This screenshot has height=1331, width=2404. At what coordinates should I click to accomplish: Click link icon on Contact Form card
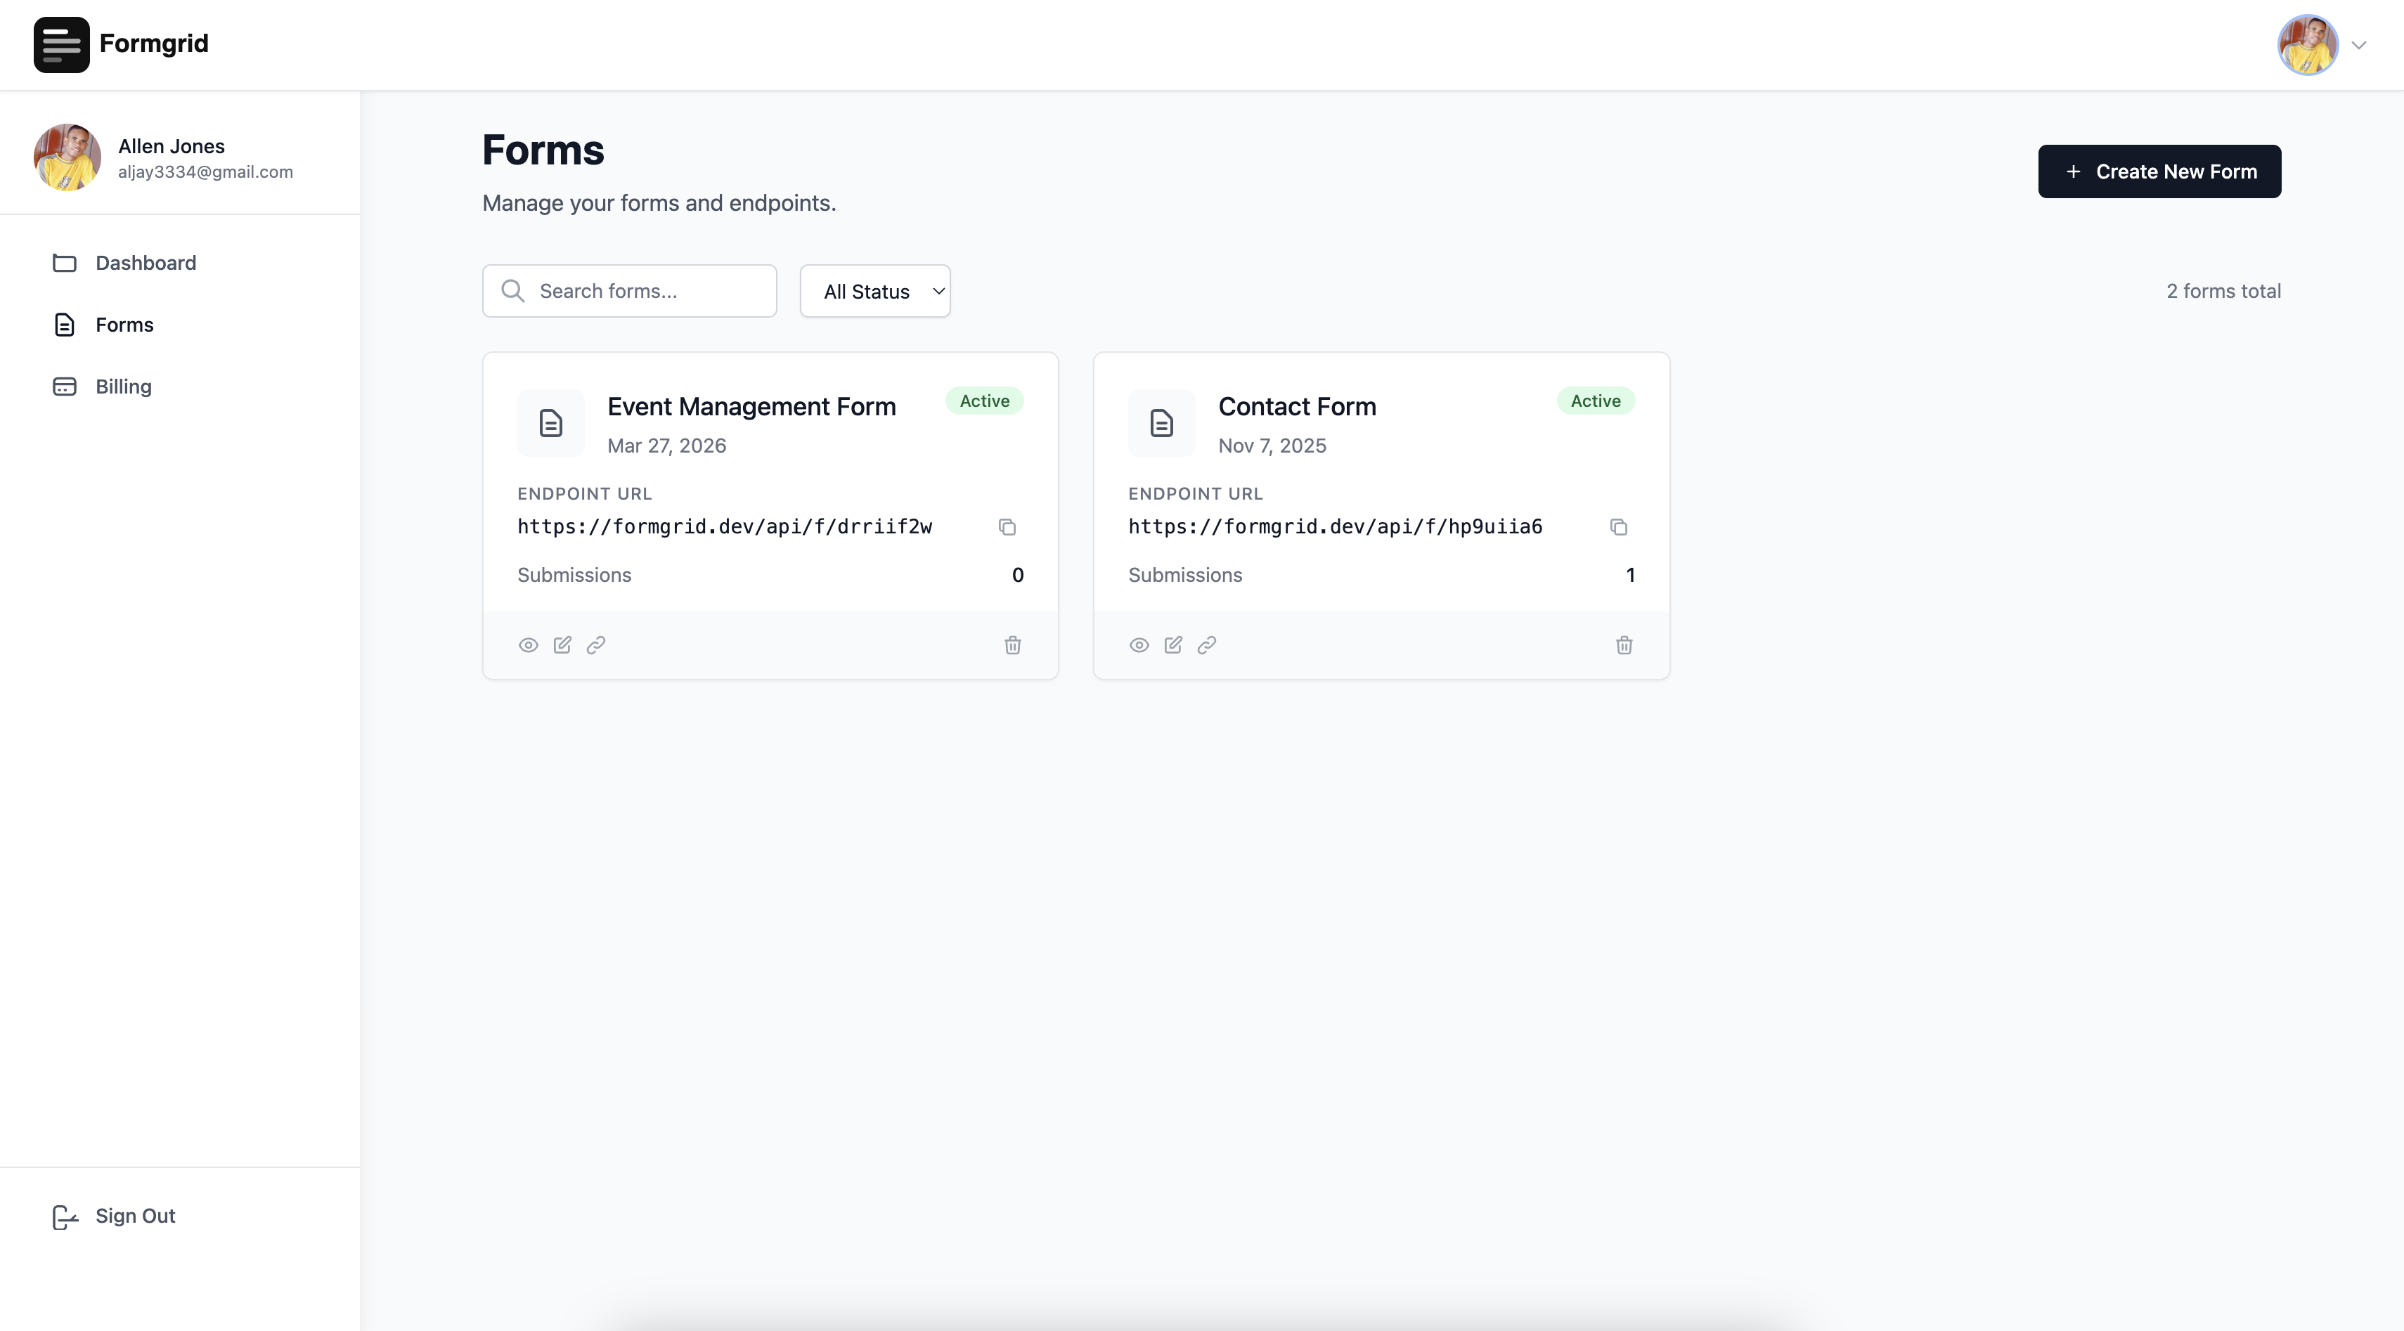(x=1207, y=645)
